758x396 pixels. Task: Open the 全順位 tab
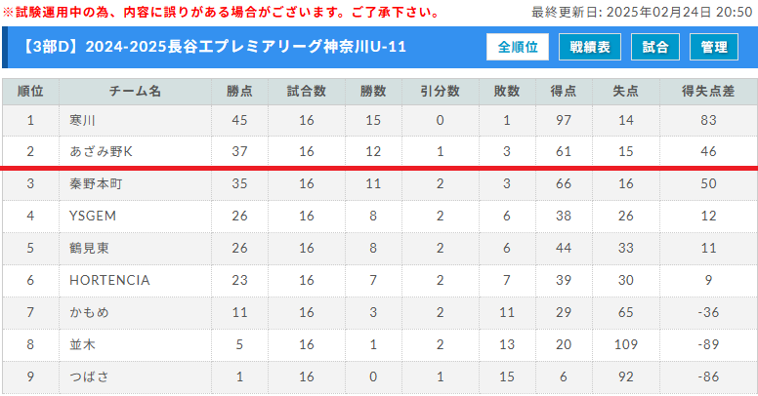[x=518, y=47]
